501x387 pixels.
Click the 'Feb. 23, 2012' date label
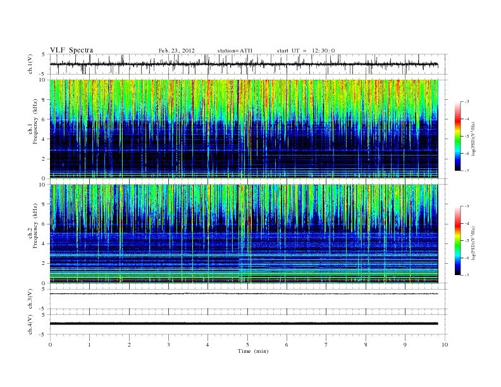176,51
